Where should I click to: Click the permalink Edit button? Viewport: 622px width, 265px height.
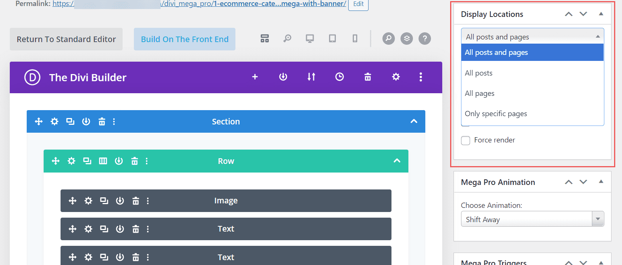pyautogui.click(x=358, y=4)
